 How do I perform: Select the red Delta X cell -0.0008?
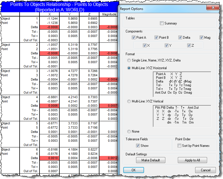(x=49, y=27)
